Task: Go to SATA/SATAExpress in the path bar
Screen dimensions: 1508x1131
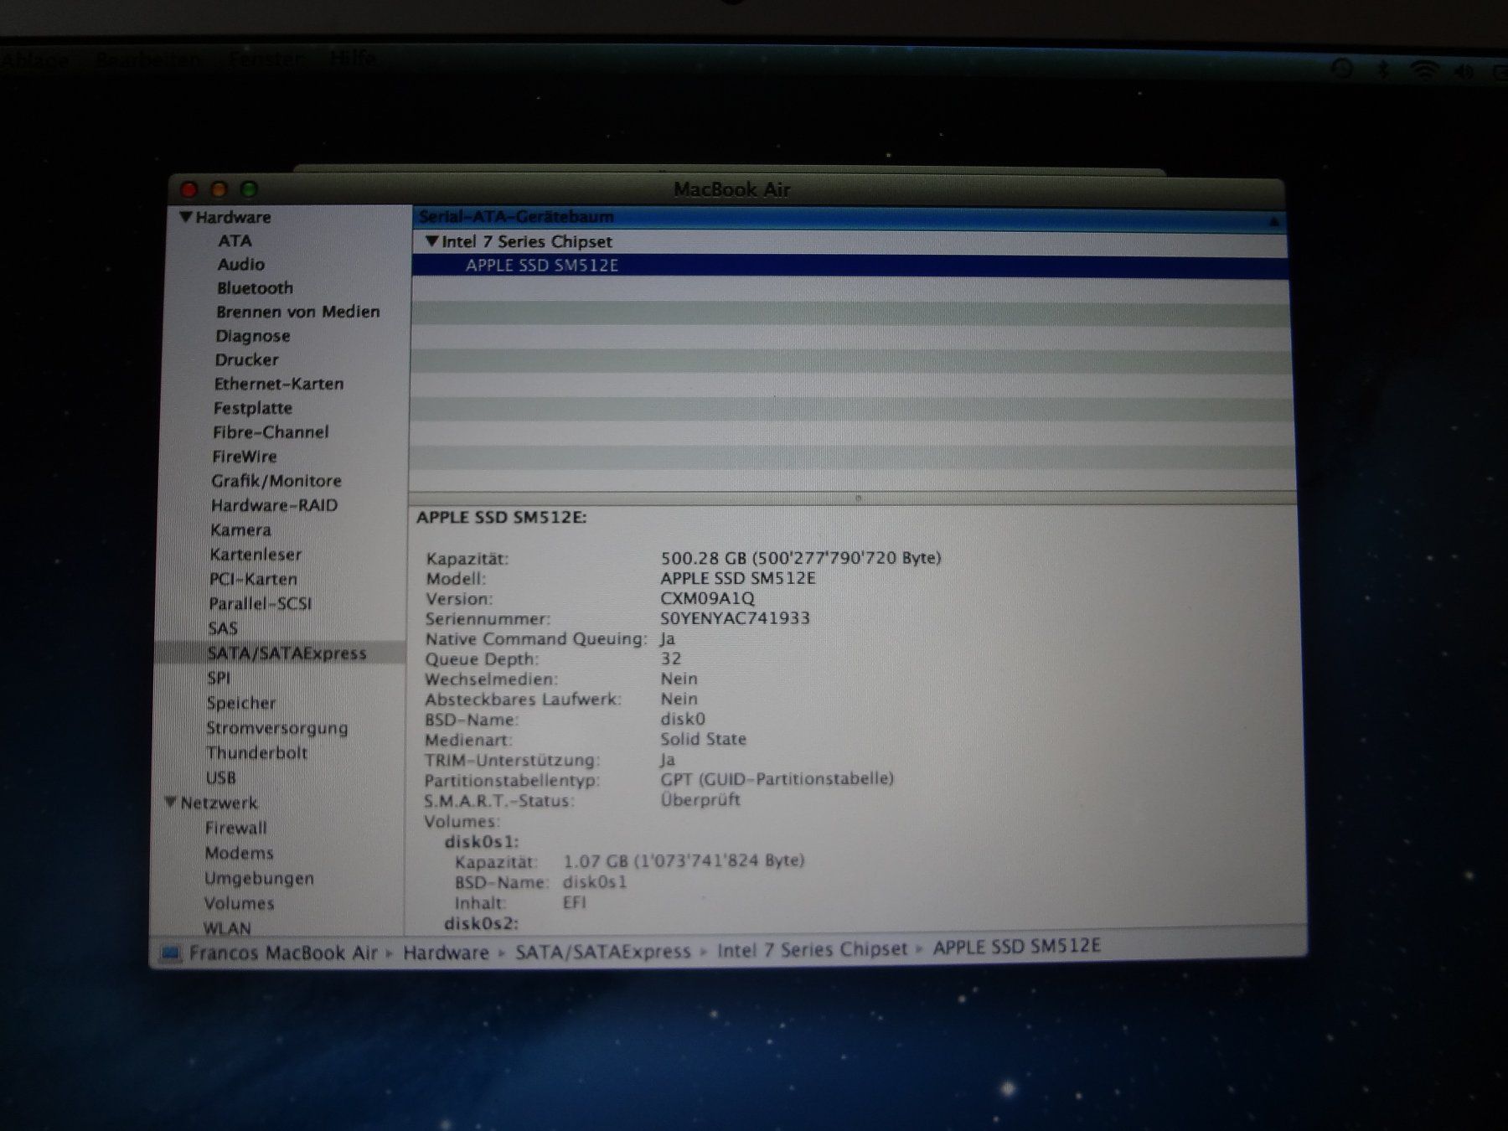Action: (602, 951)
